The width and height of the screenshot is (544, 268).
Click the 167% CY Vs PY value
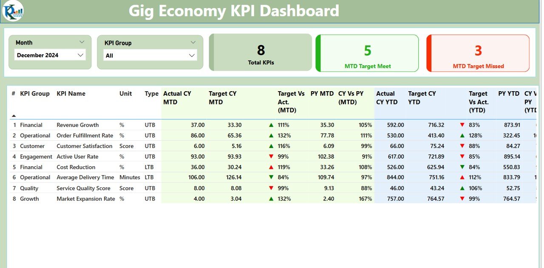pyautogui.click(x=365, y=199)
